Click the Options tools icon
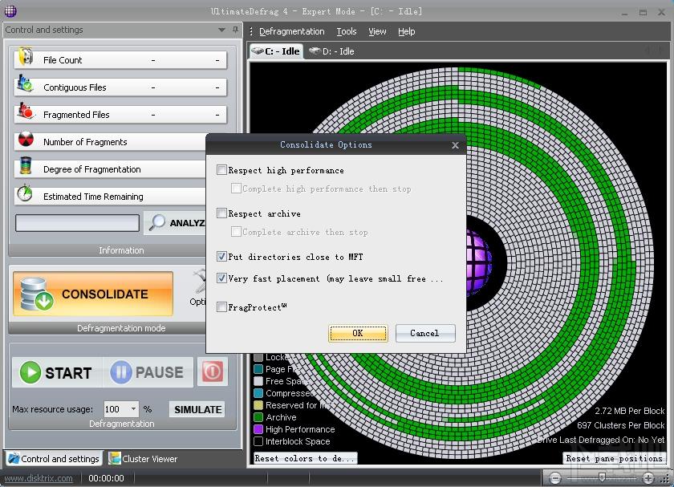Image resolution: width=674 pixels, height=487 pixels. 200,281
